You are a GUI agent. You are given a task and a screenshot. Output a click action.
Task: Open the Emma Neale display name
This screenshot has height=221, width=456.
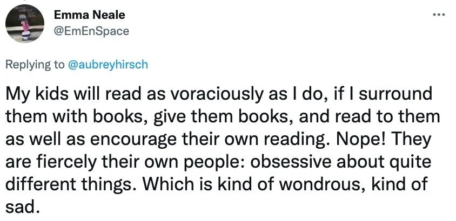[90, 15]
